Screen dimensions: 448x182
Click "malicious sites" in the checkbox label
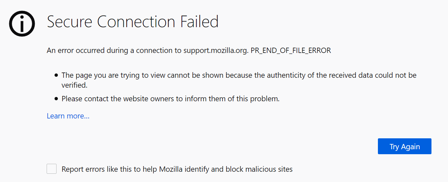(268, 169)
